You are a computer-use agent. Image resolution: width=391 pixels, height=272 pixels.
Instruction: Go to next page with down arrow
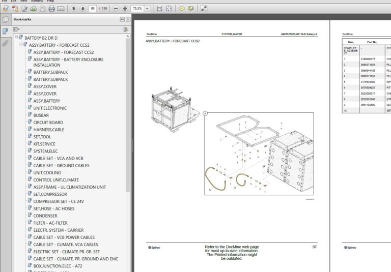(x=83, y=9)
